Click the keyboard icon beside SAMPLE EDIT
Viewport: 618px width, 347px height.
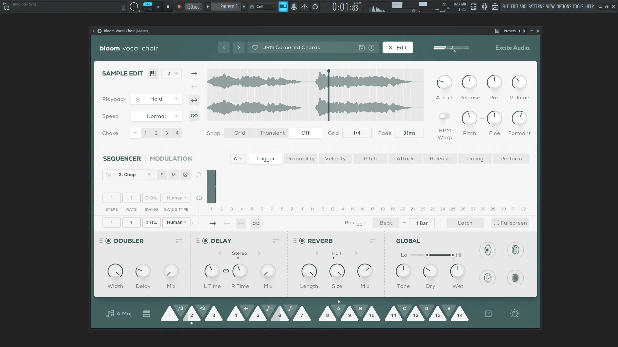pyautogui.click(x=153, y=74)
